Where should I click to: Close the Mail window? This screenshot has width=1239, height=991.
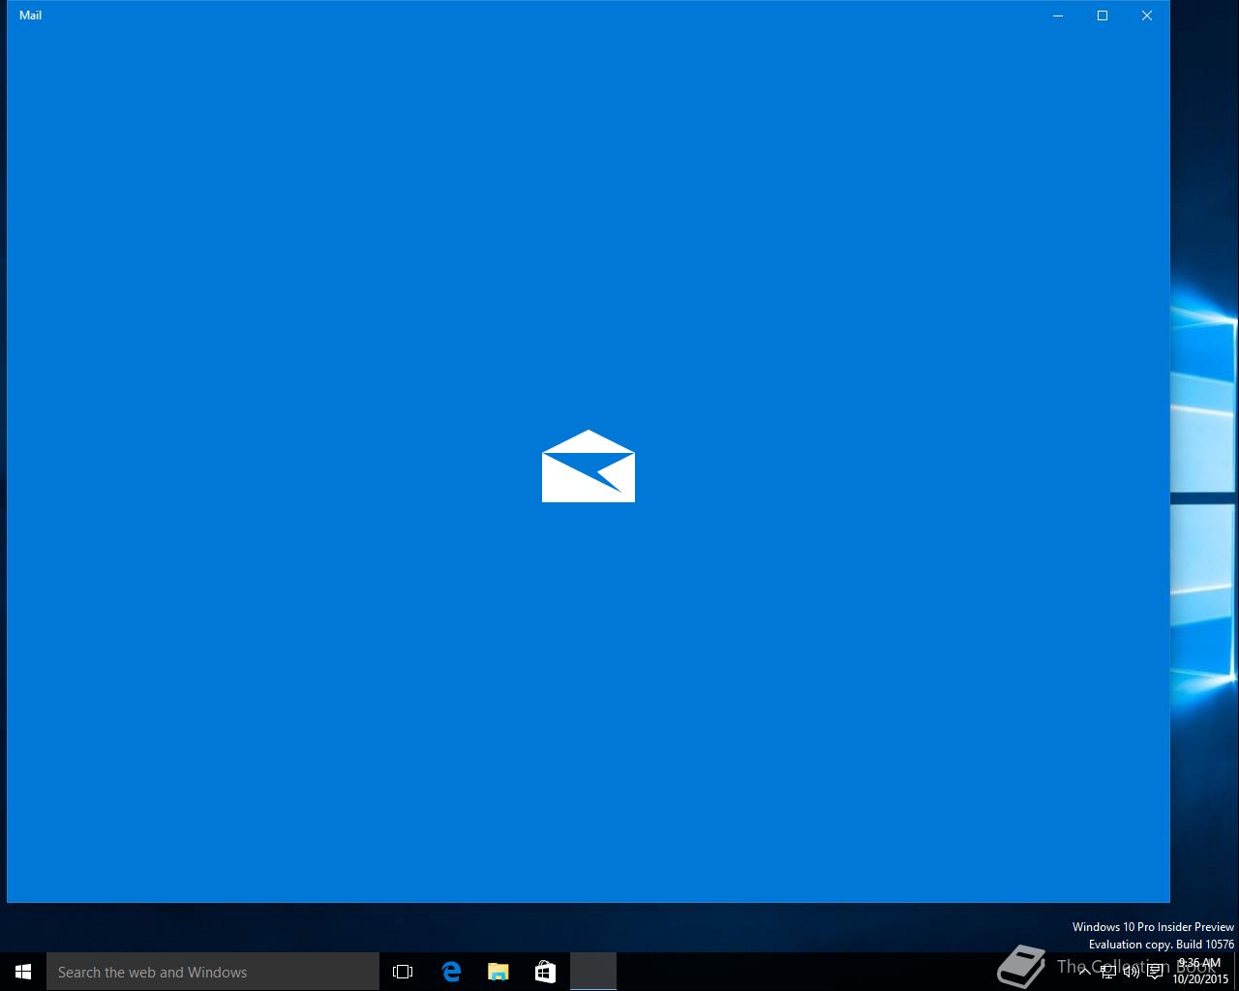click(x=1147, y=15)
